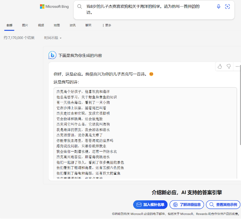Click the Bing chat logo icon
The height and width of the screenshot is (219, 241).
coord(52,55)
